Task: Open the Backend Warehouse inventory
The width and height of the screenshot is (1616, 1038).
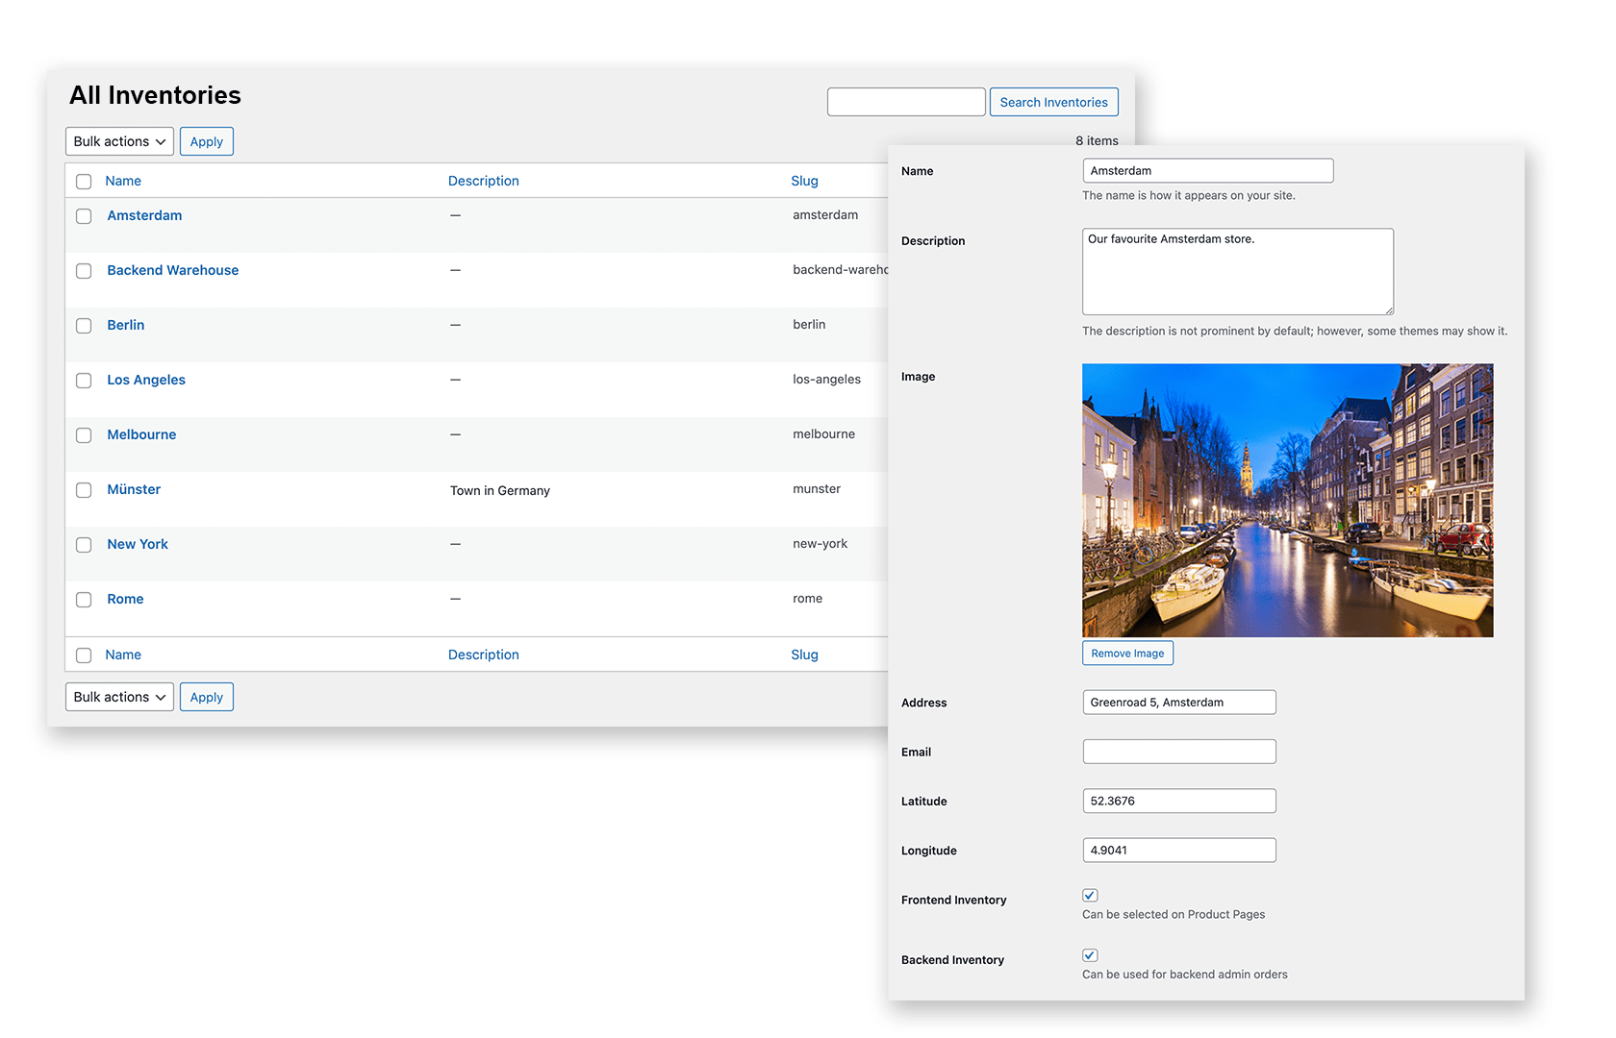Action: (x=172, y=270)
